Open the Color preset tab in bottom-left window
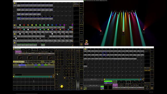 point(35,49)
